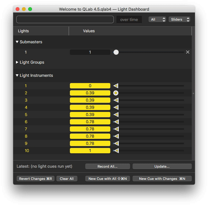The height and width of the screenshot is (205, 210).
Task: Click Revert Changes button
Action: 35,179
